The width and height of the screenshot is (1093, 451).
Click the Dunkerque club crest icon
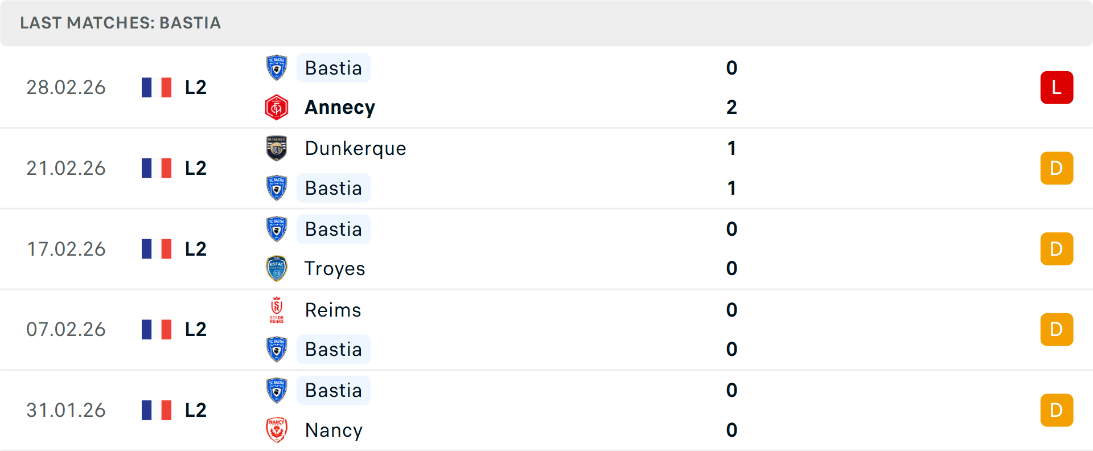click(x=277, y=148)
